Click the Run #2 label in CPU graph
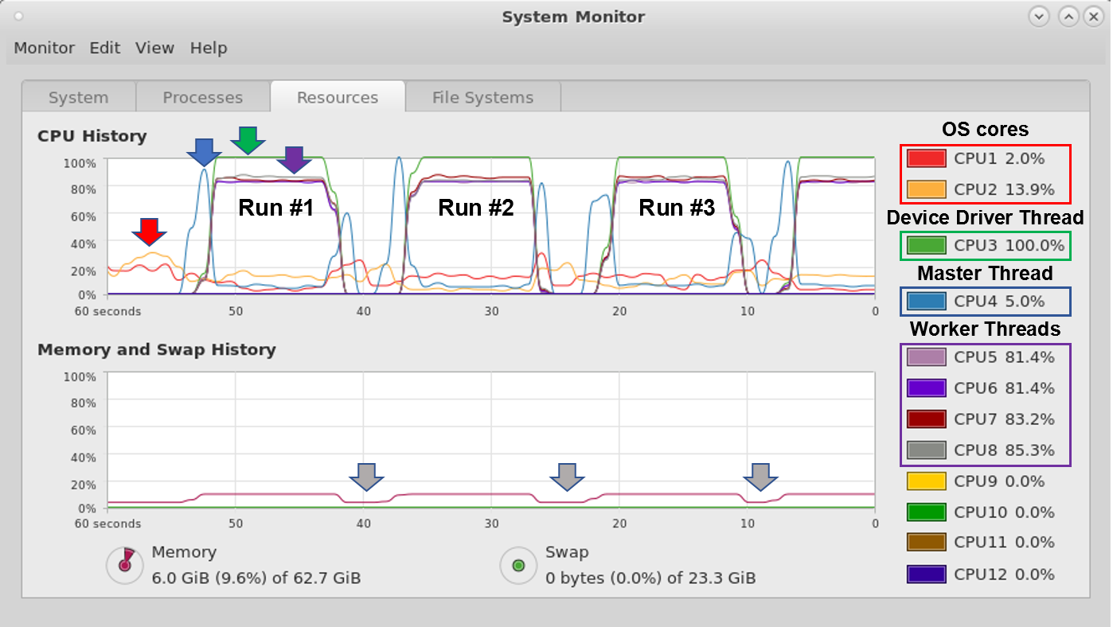The height and width of the screenshot is (627, 1113). 476,208
